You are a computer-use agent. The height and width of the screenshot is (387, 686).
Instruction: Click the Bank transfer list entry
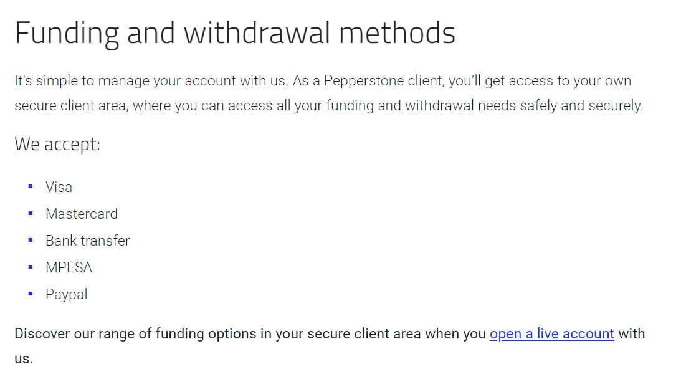[x=87, y=241]
